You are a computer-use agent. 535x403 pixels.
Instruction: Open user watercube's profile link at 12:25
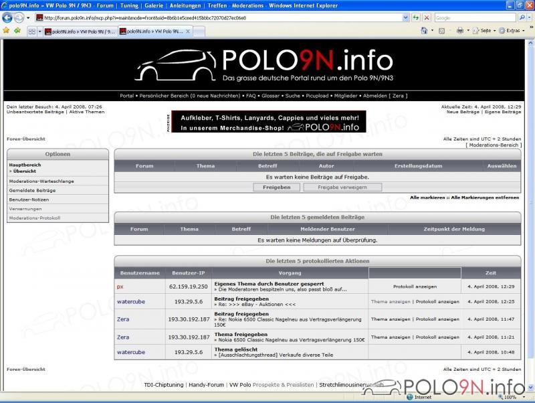pyautogui.click(x=130, y=302)
